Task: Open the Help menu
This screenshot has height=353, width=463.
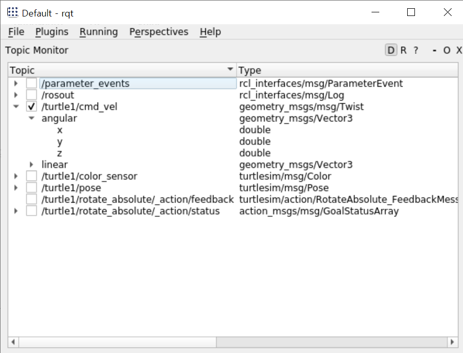Action: tap(210, 32)
